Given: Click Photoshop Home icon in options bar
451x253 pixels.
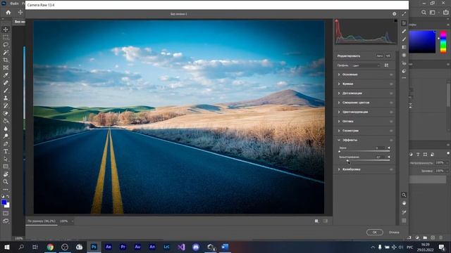Looking at the screenshot, I should click(8, 13).
